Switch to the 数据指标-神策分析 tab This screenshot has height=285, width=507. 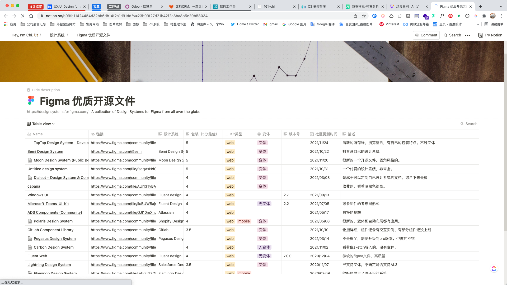pos(365,7)
